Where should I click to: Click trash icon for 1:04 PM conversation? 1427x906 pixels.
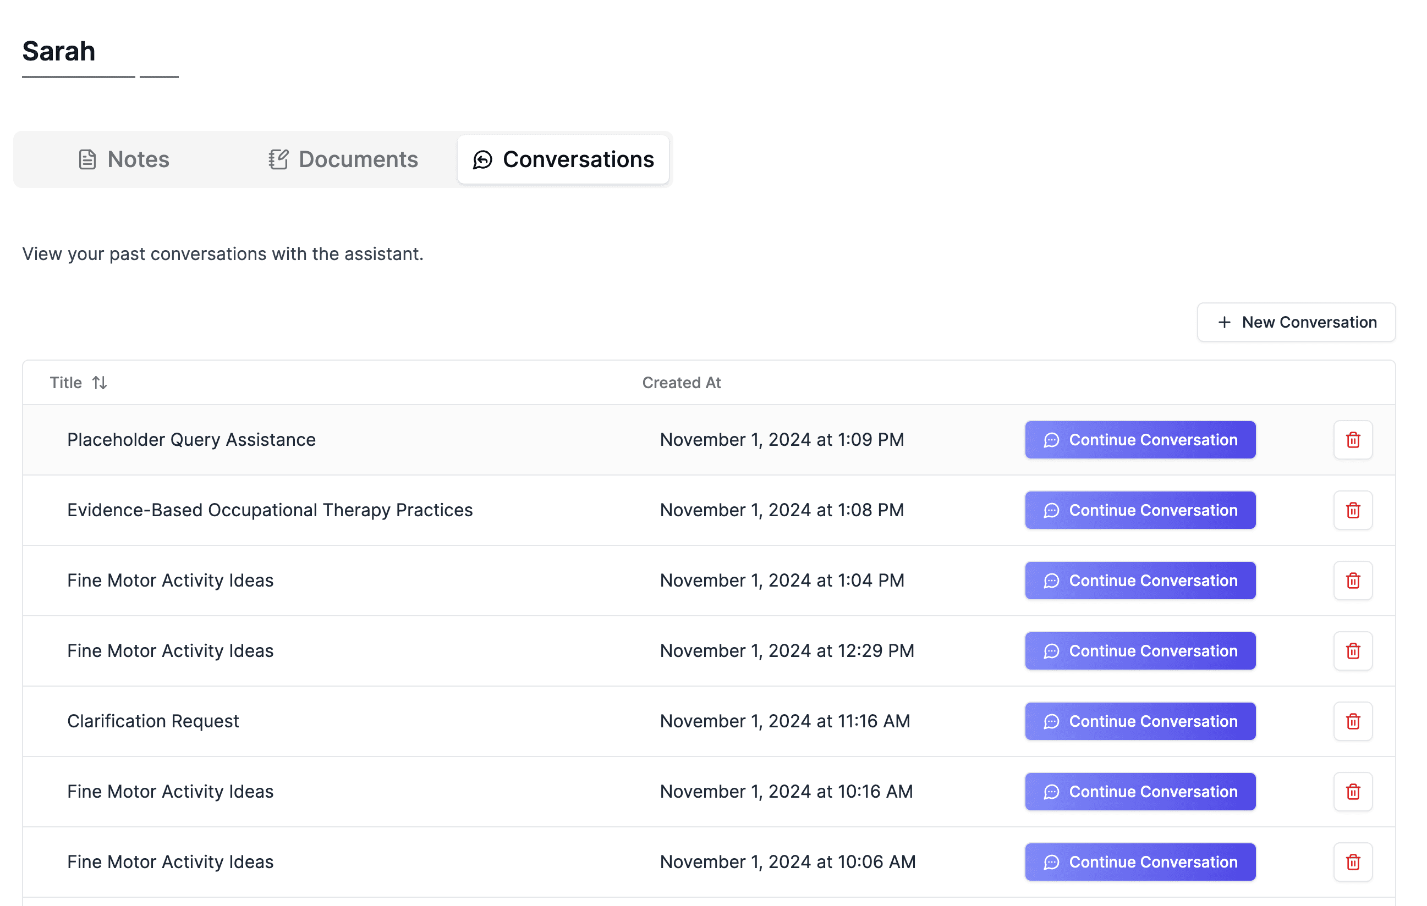tap(1352, 581)
